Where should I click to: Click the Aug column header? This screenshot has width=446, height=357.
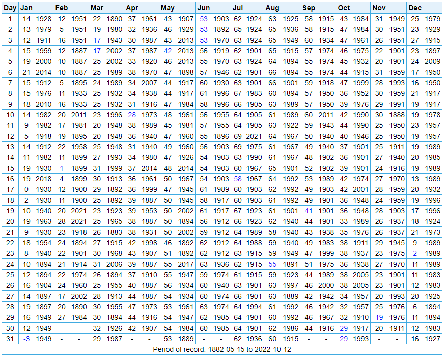point(272,8)
